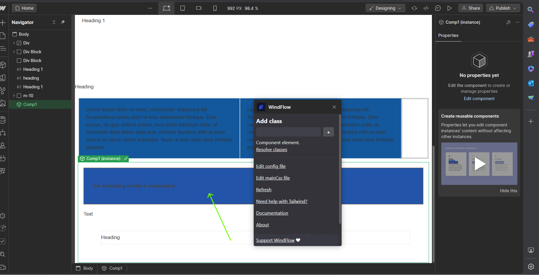Click the Resolve classes link
The width and height of the screenshot is (539, 275).
pos(272,150)
